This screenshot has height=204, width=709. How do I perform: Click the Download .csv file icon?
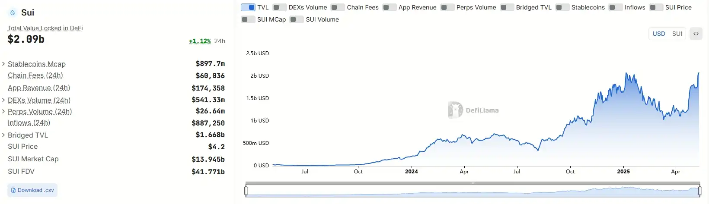pyautogui.click(x=13, y=190)
